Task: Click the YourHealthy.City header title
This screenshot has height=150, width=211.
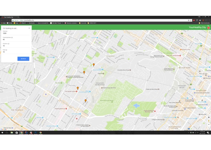Action: tap(197, 27)
